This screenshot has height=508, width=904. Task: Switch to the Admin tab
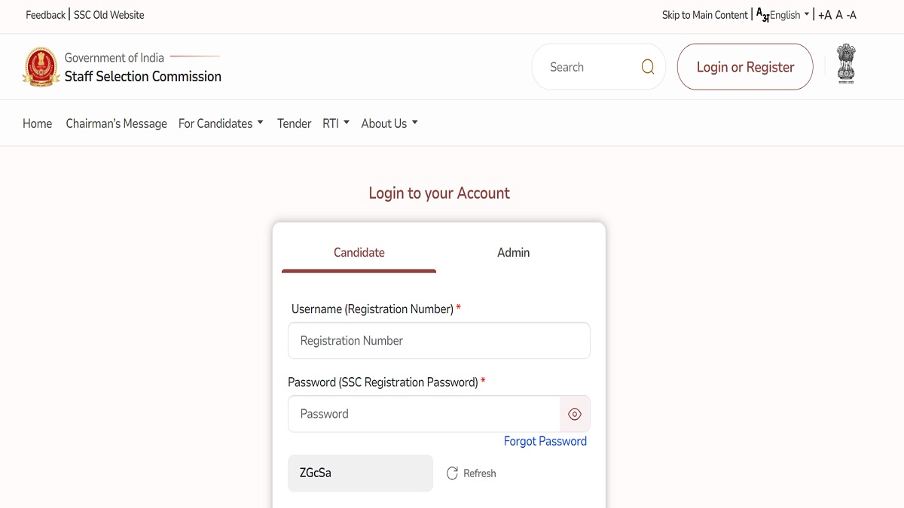pyautogui.click(x=513, y=252)
